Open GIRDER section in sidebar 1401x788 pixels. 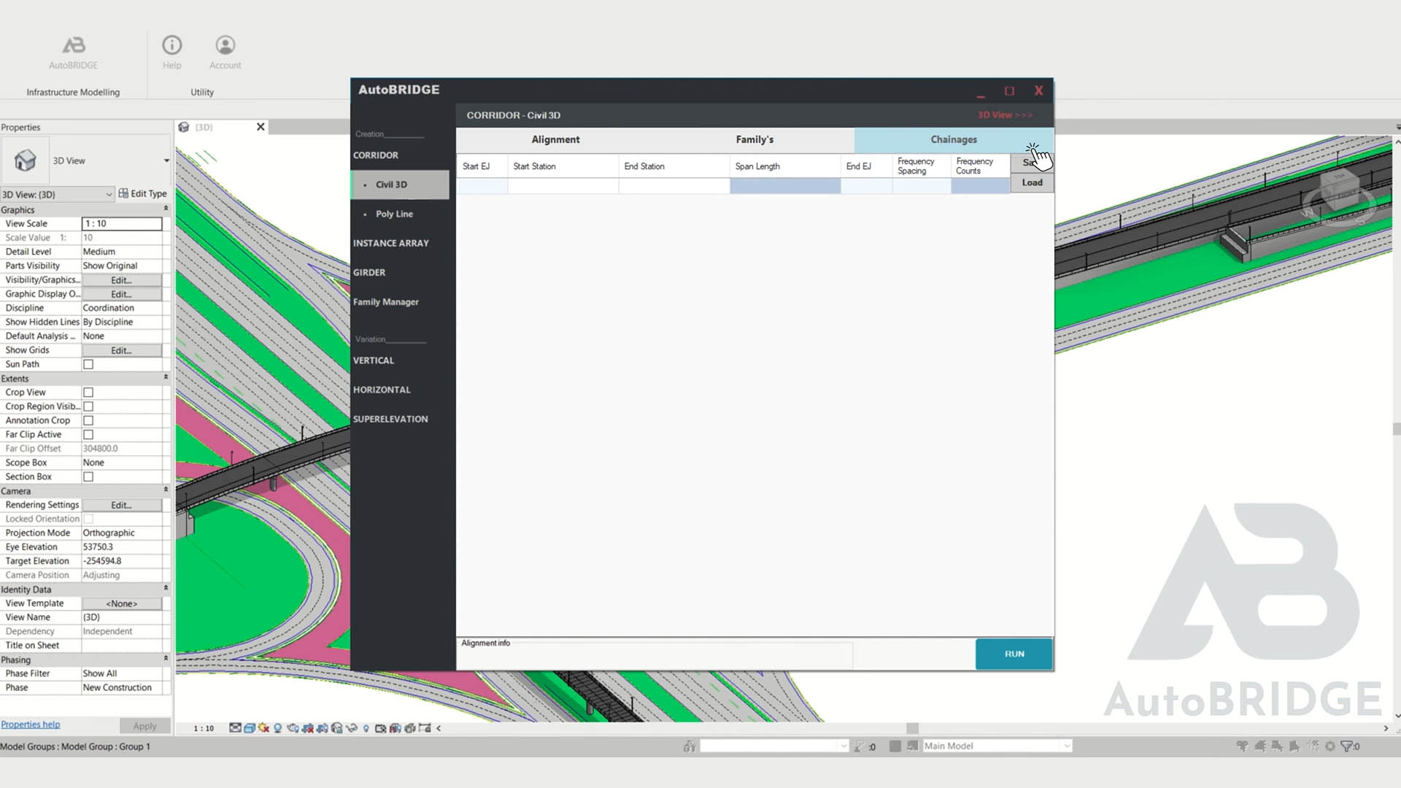(x=369, y=272)
